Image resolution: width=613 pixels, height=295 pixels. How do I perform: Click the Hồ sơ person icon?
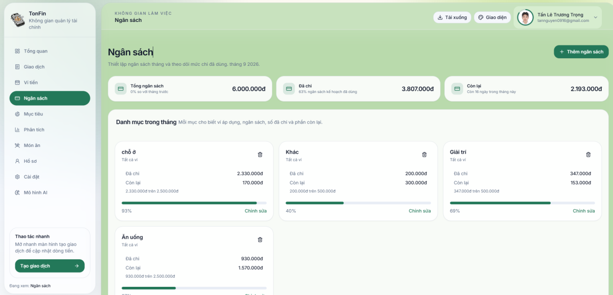coord(17,161)
